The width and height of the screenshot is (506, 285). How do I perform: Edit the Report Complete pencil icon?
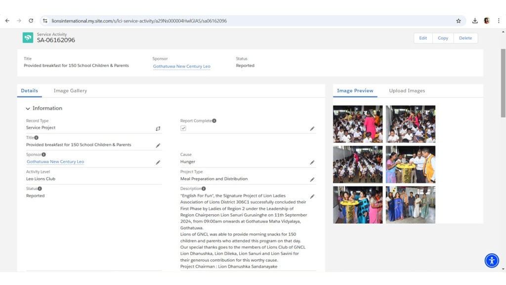312,129
